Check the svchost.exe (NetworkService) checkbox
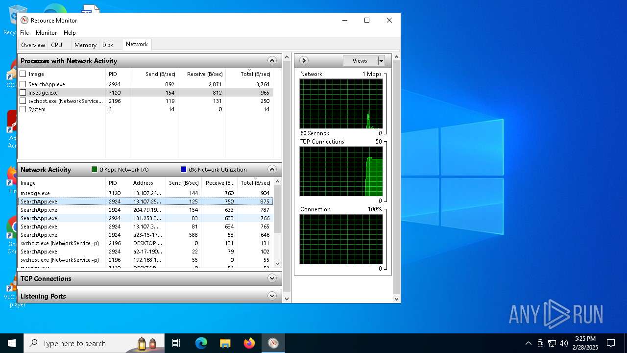The width and height of the screenshot is (627, 353). pyautogui.click(x=23, y=101)
